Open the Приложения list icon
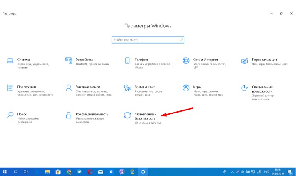This screenshot has width=296, height=176. [10, 88]
